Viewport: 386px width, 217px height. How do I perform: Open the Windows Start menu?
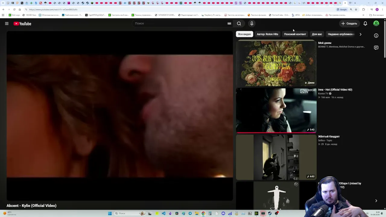(x=110, y=213)
